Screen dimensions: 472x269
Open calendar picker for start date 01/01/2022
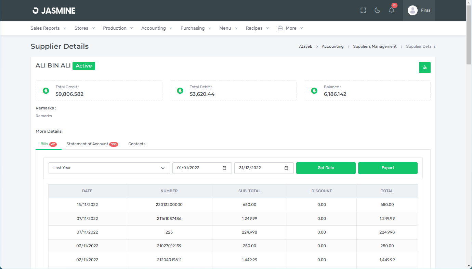[x=224, y=168]
